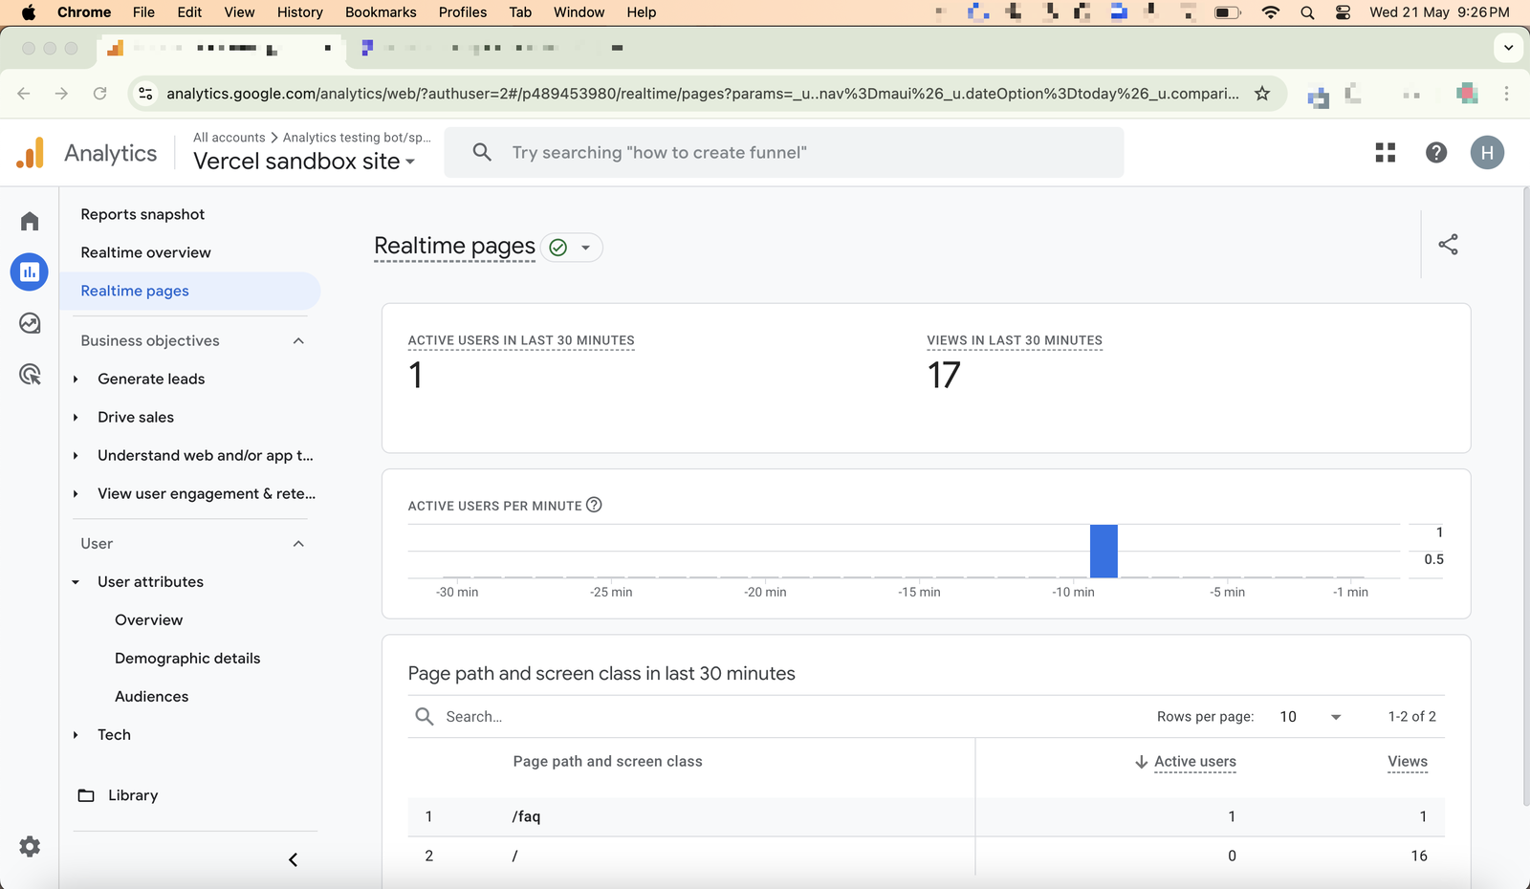Sort the table by Active users
1530x889 pixels.
pos(1193,762)
